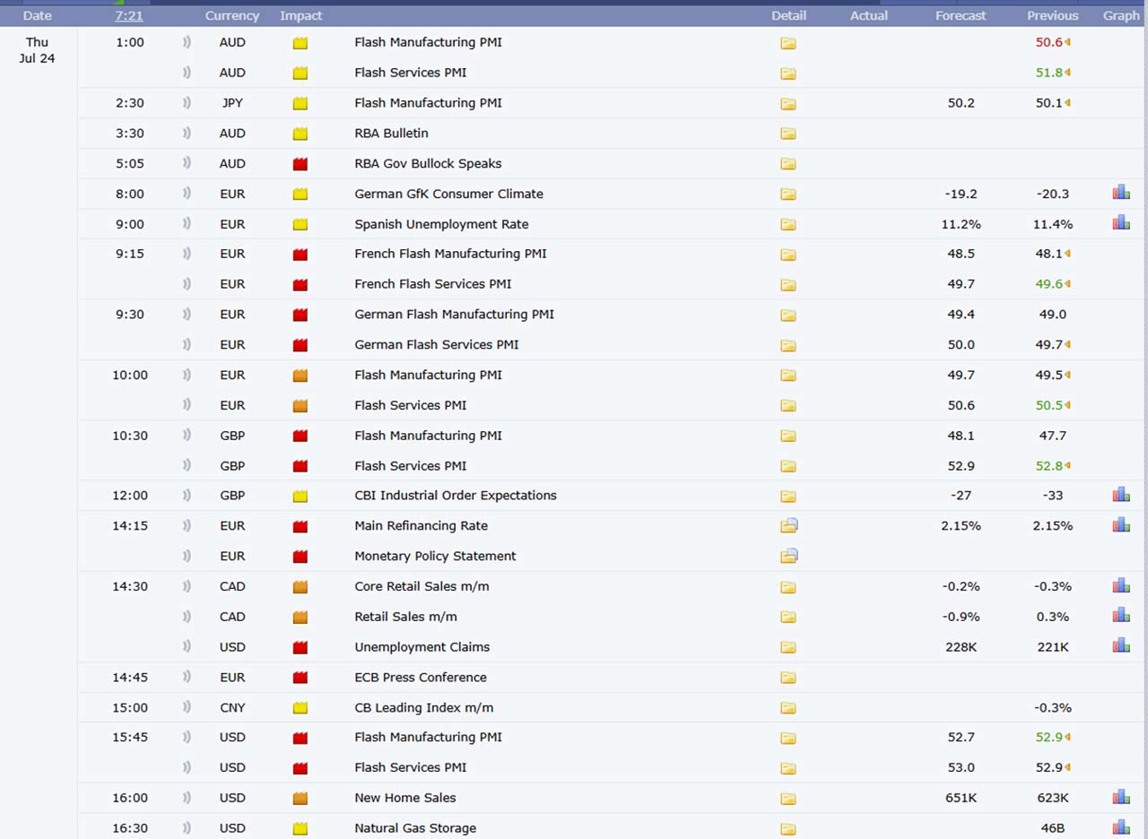This screenshot has width=1148, height=839.
Task: Toggle alert for CB Leading Index m/m
Action: [x=187, y=708]
